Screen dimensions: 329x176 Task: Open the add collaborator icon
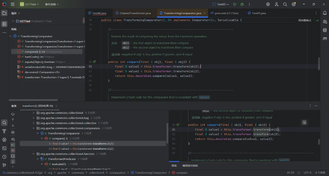coord(277,4)
